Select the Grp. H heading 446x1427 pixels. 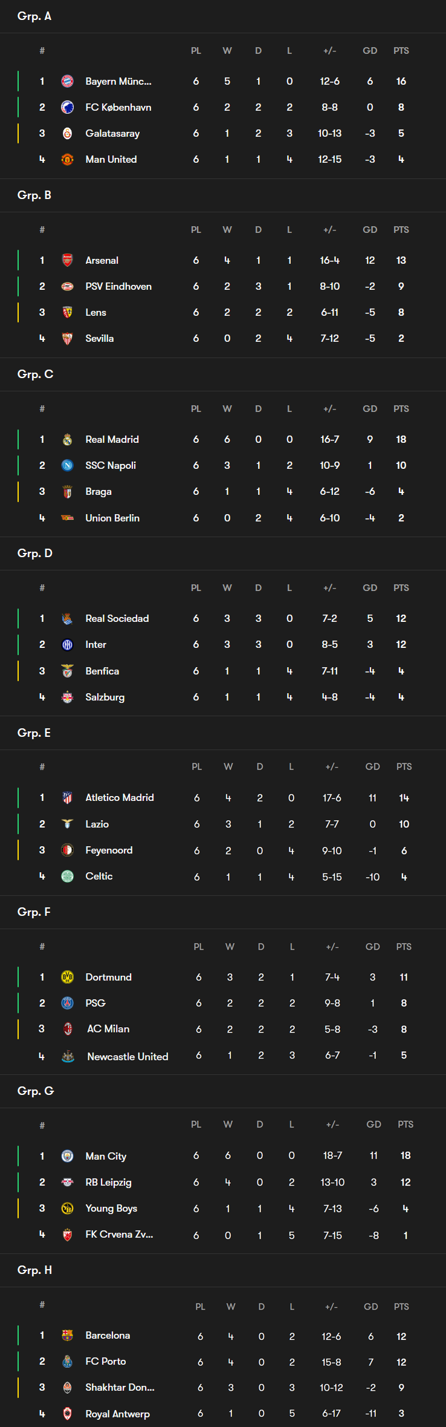point(34,1270)
